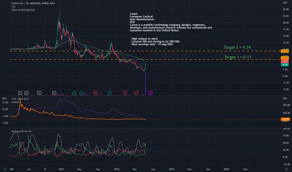
Task: Click 2022 on the time axis
Action: (x=117, y=169)
